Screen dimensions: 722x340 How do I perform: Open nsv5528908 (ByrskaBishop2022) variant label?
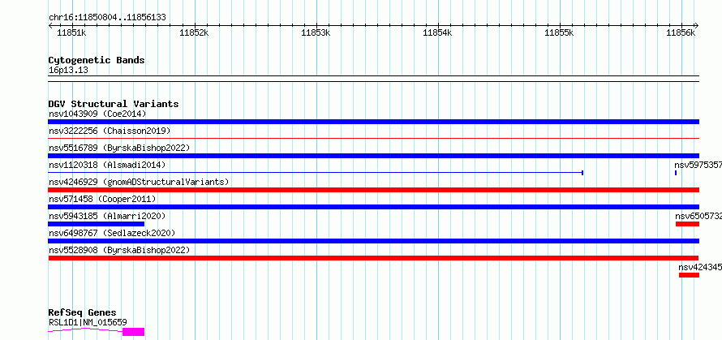(119, 250)
